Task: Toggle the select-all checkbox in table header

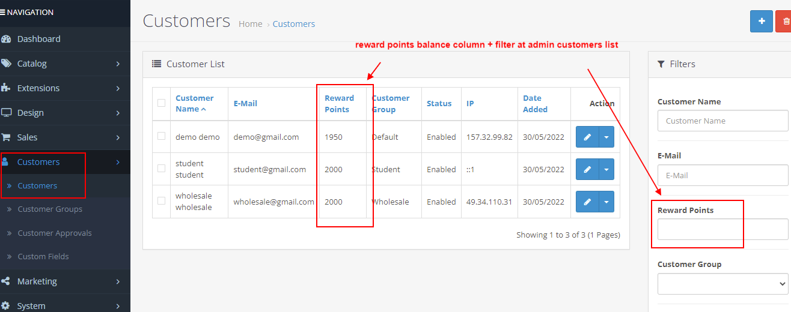Action: point(161,103)
